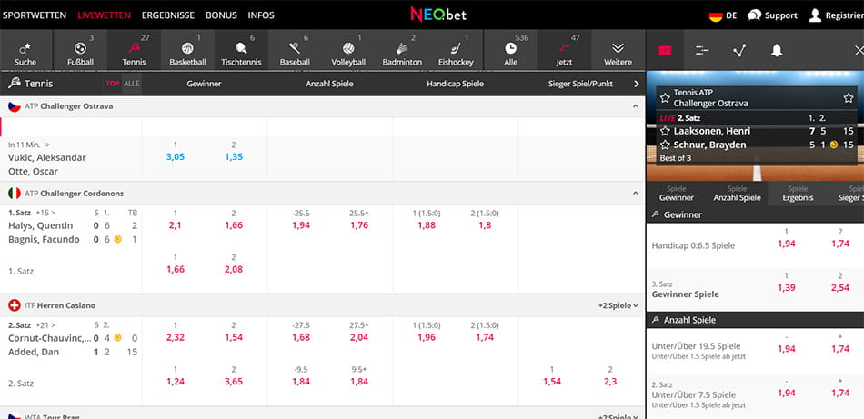Expand Halys match +15 markets
This screenshot has width=864, height=419.
(45, 212)
